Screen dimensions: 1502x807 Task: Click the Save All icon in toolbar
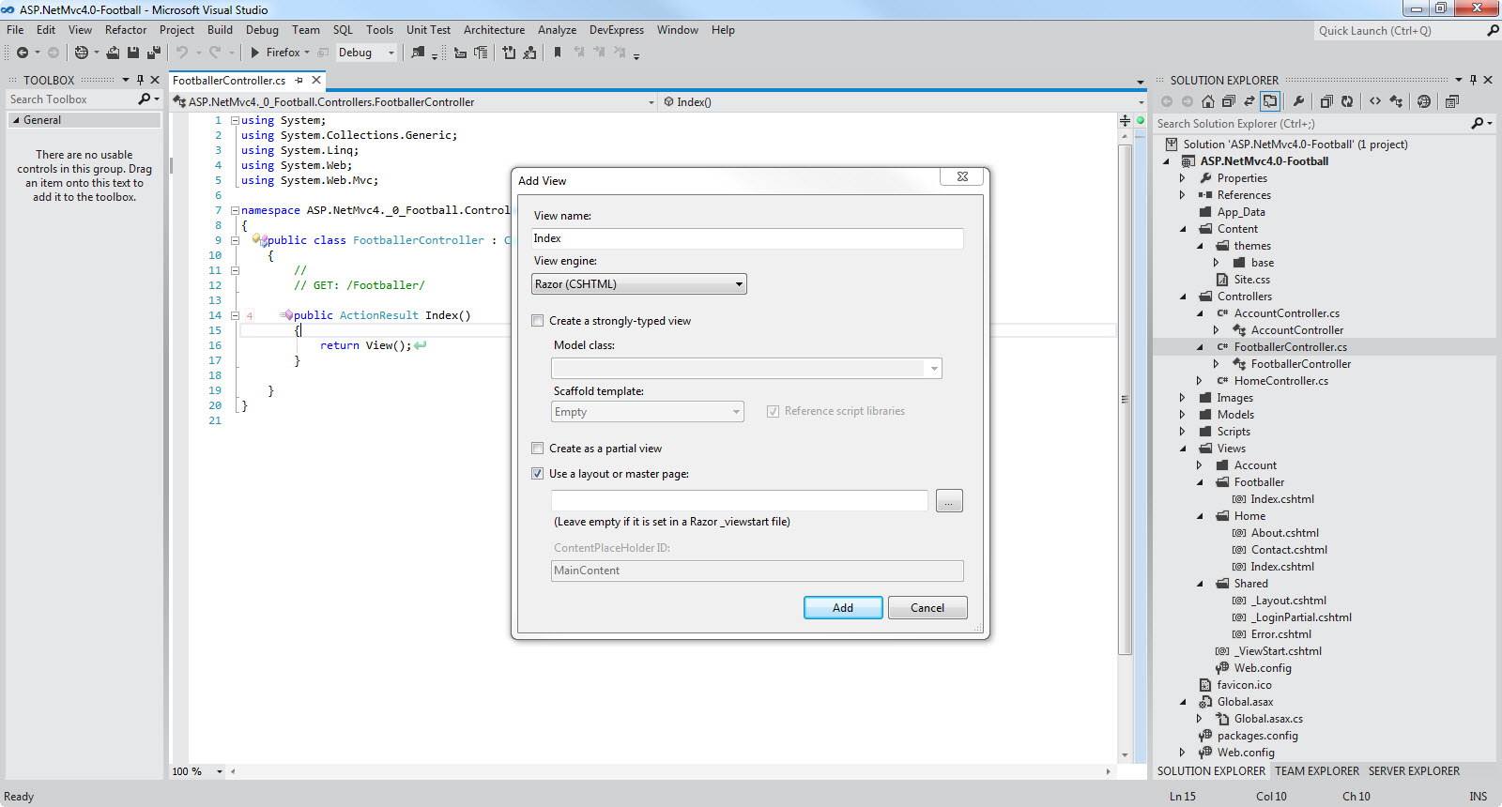[153, 53]
